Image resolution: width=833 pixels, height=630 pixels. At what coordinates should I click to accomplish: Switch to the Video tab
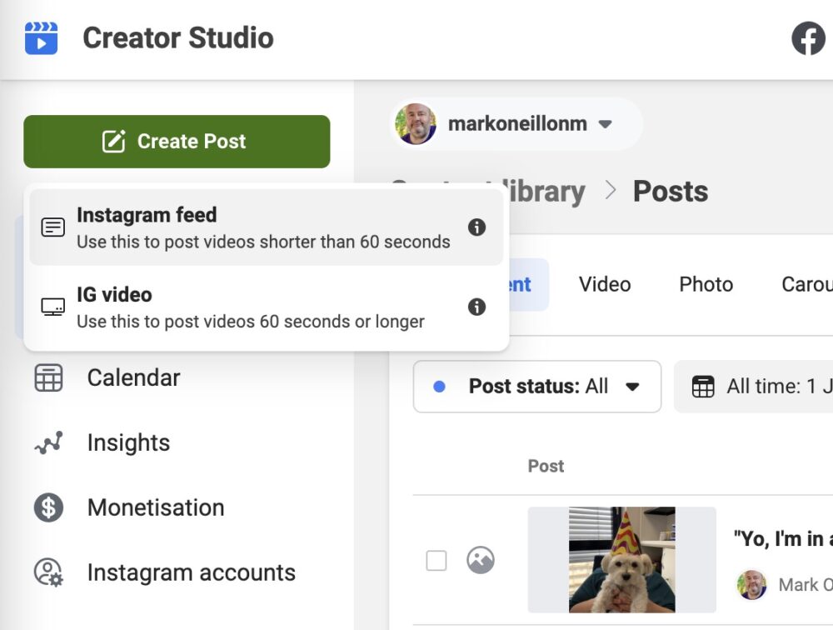[604, 284]
